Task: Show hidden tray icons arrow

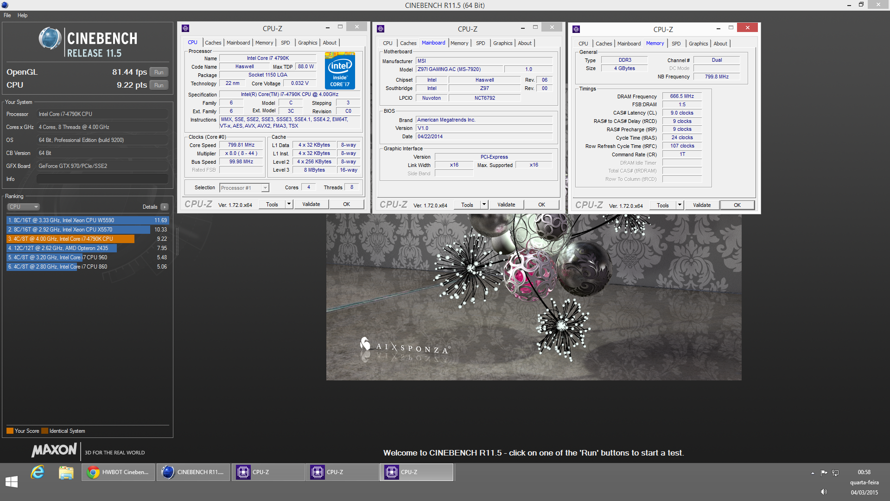Action: click(x=813, y=473)
